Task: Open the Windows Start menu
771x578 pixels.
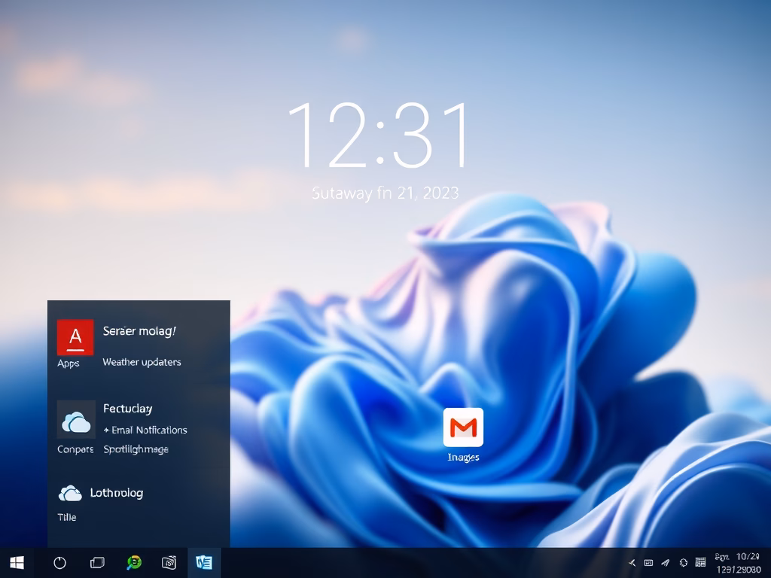Action: click(x=17, y=563)
